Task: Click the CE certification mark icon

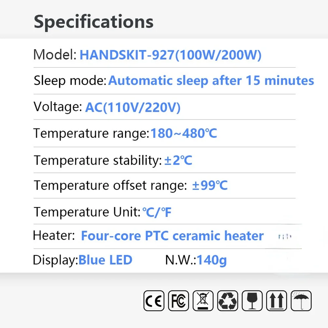Action: [154, 300]
